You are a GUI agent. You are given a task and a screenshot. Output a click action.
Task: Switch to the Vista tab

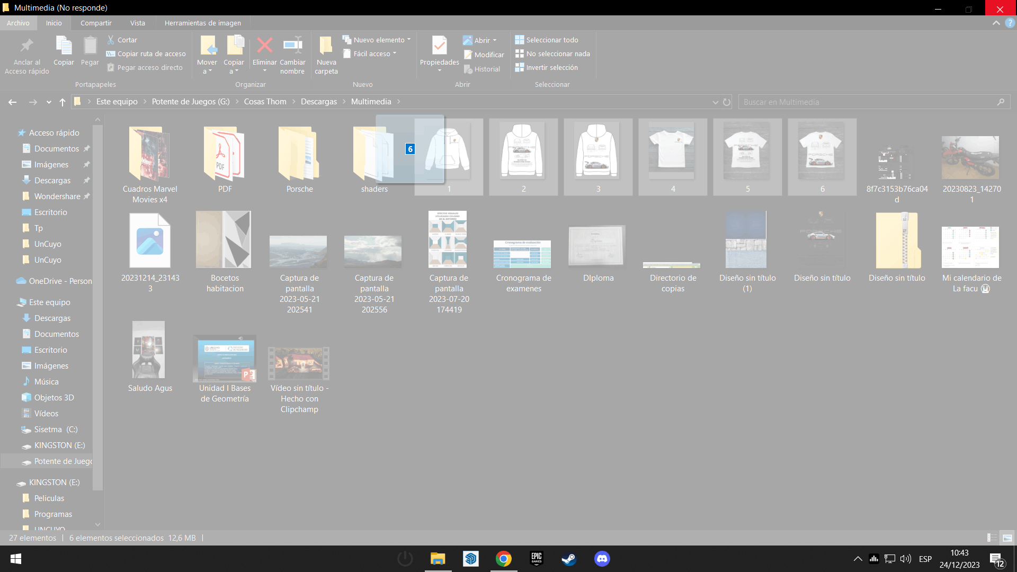138,23
